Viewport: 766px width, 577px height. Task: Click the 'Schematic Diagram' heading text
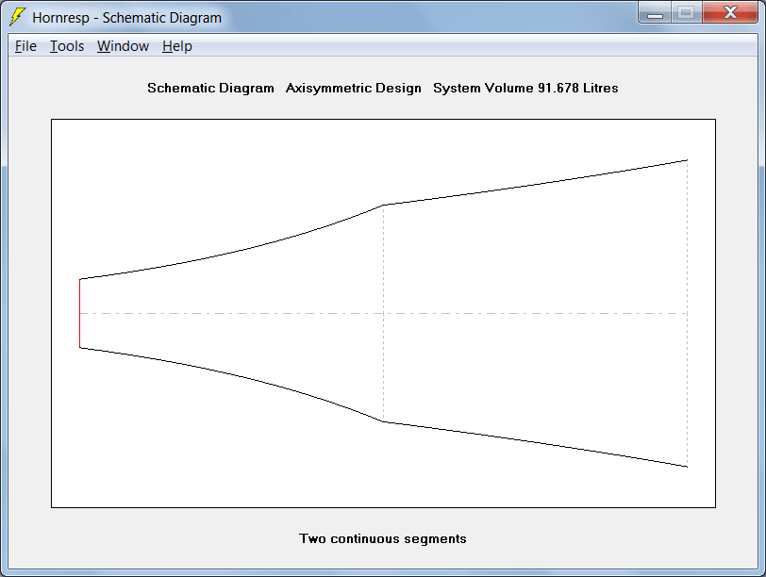tap(210, 88)
